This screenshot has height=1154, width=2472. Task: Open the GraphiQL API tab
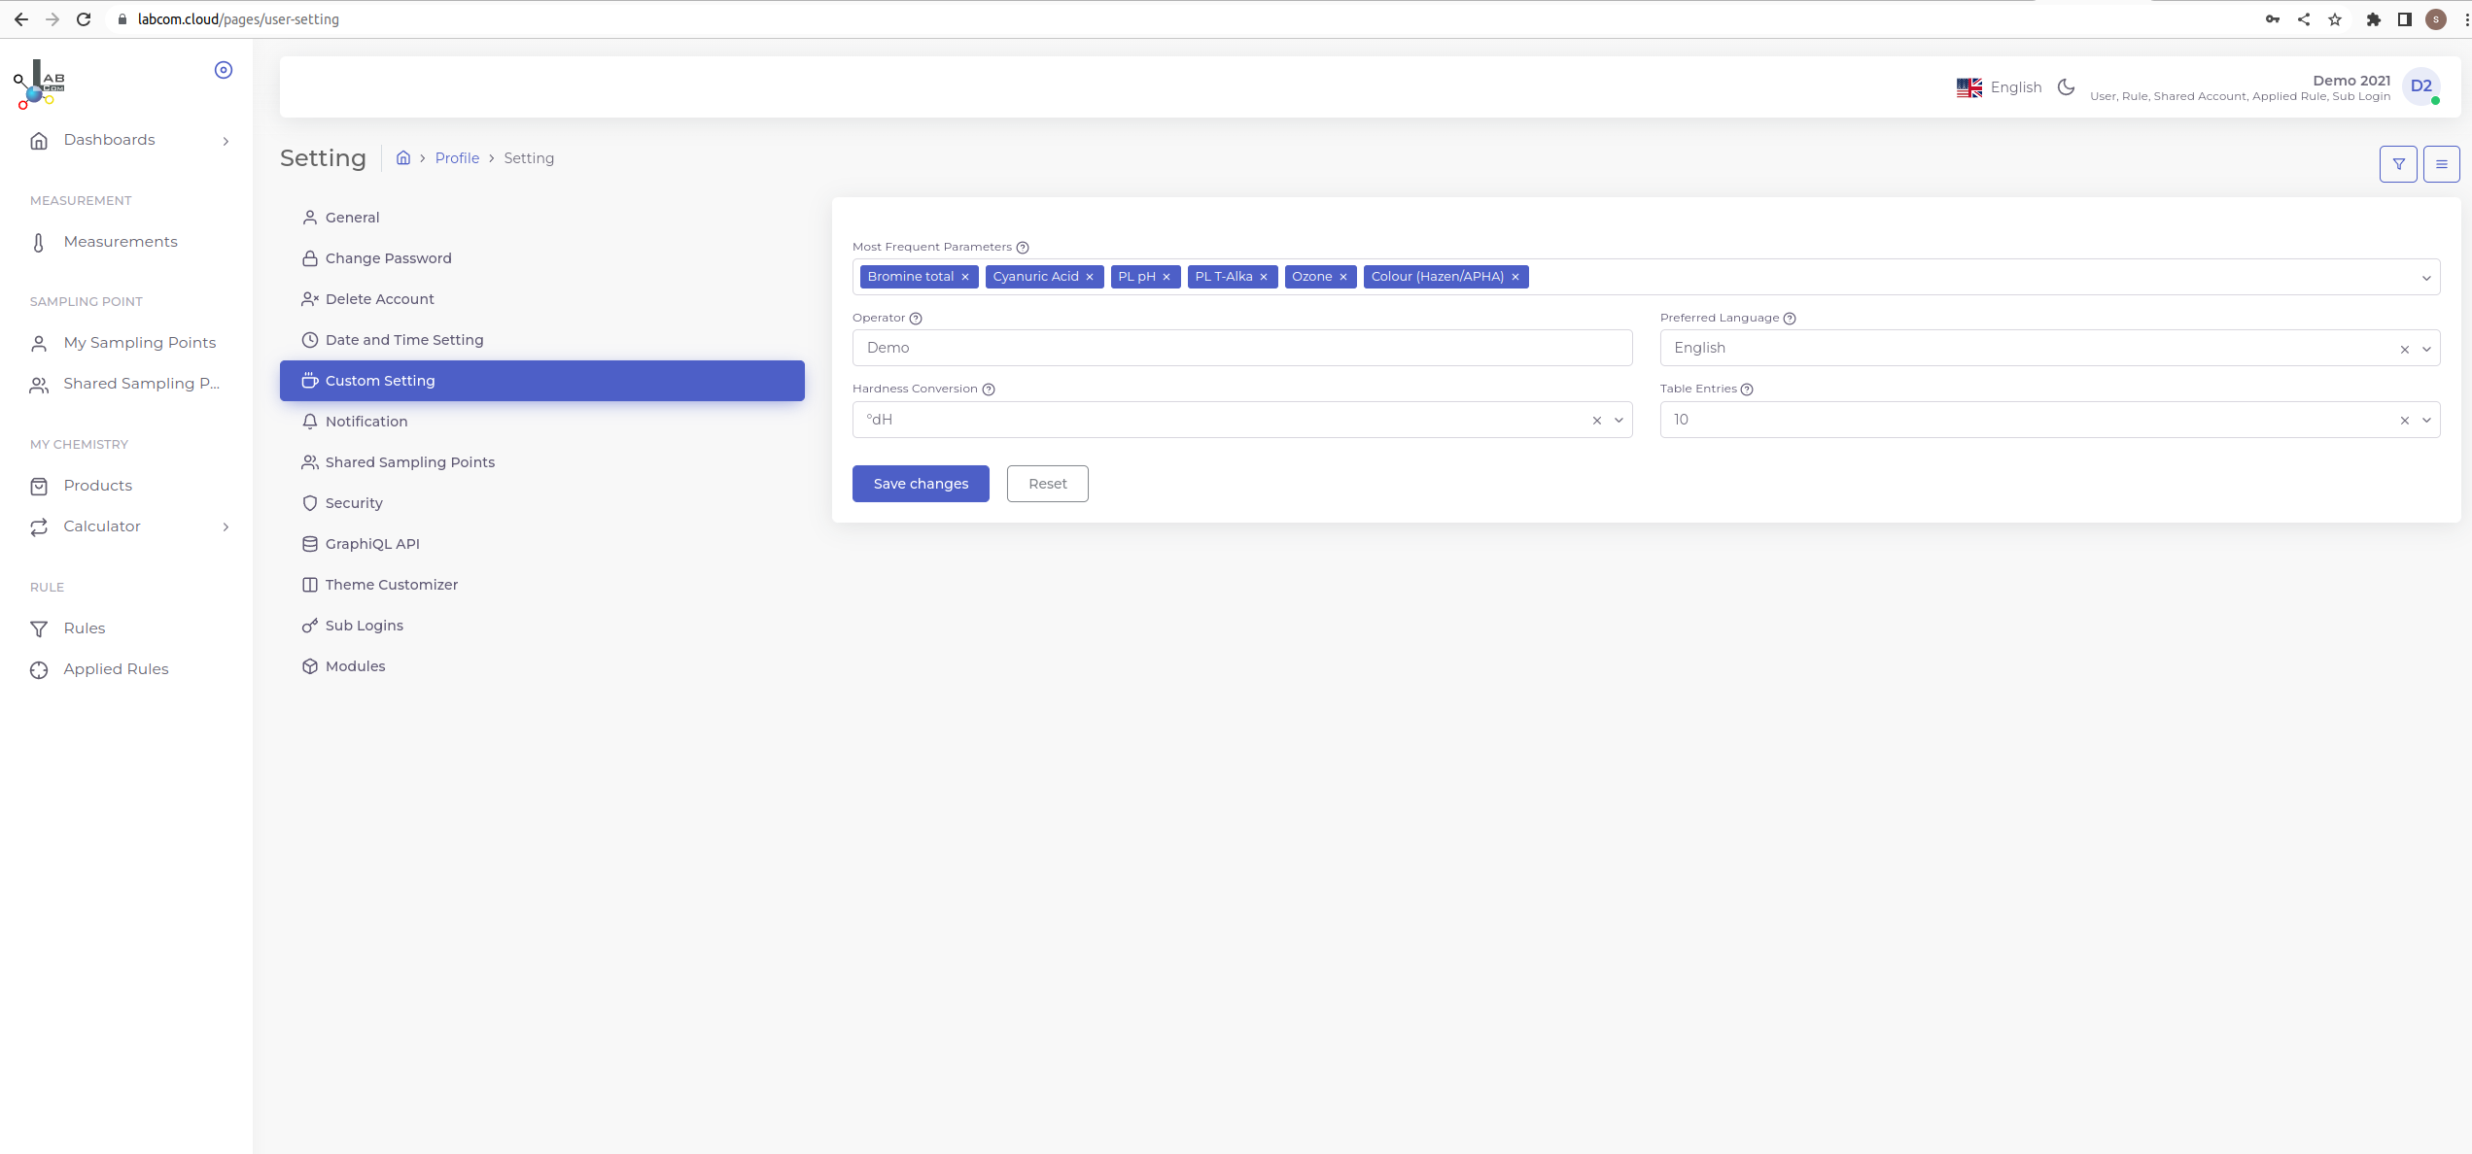click(x=542, y=544)
